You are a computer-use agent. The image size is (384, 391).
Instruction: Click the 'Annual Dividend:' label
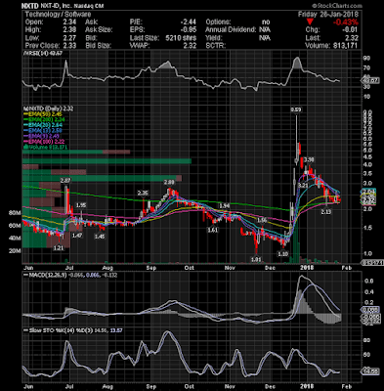pos(231,30)
